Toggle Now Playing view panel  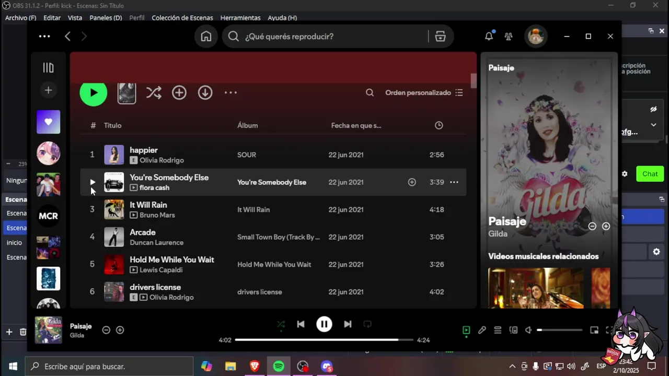pyautogui.click(x=466, y=330)
